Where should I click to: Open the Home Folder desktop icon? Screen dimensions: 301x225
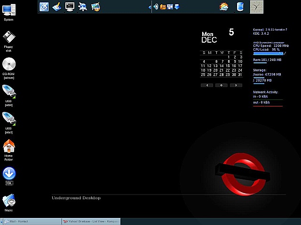pos(8,150)
